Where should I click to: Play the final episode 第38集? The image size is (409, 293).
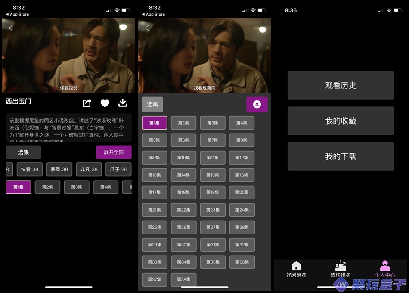pos(184,280)
